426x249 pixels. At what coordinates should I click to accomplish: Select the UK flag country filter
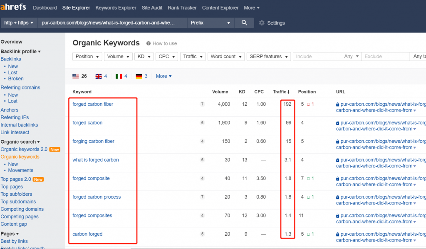(99, 76)
